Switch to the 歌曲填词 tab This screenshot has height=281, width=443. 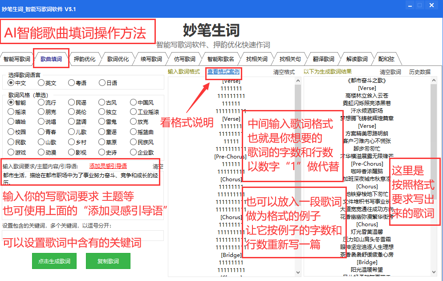coord(51,59)
